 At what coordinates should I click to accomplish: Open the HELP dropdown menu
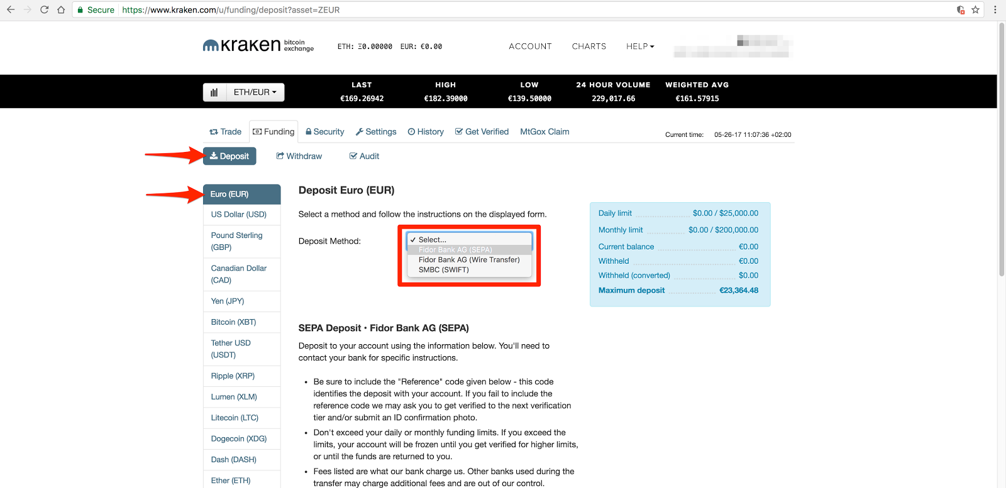pyautogui.click(x=640, y=46)
